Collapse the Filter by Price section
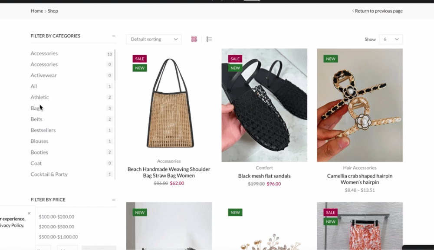434x250 pixels. tap(113, 200)
